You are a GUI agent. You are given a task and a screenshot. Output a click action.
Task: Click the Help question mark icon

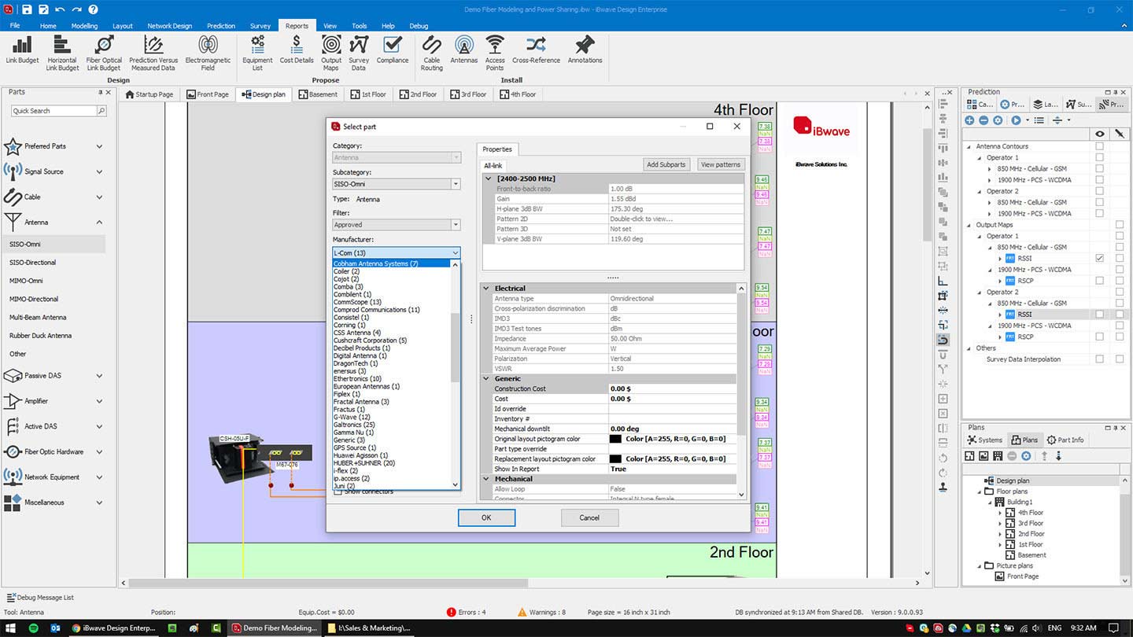[93, 9]
